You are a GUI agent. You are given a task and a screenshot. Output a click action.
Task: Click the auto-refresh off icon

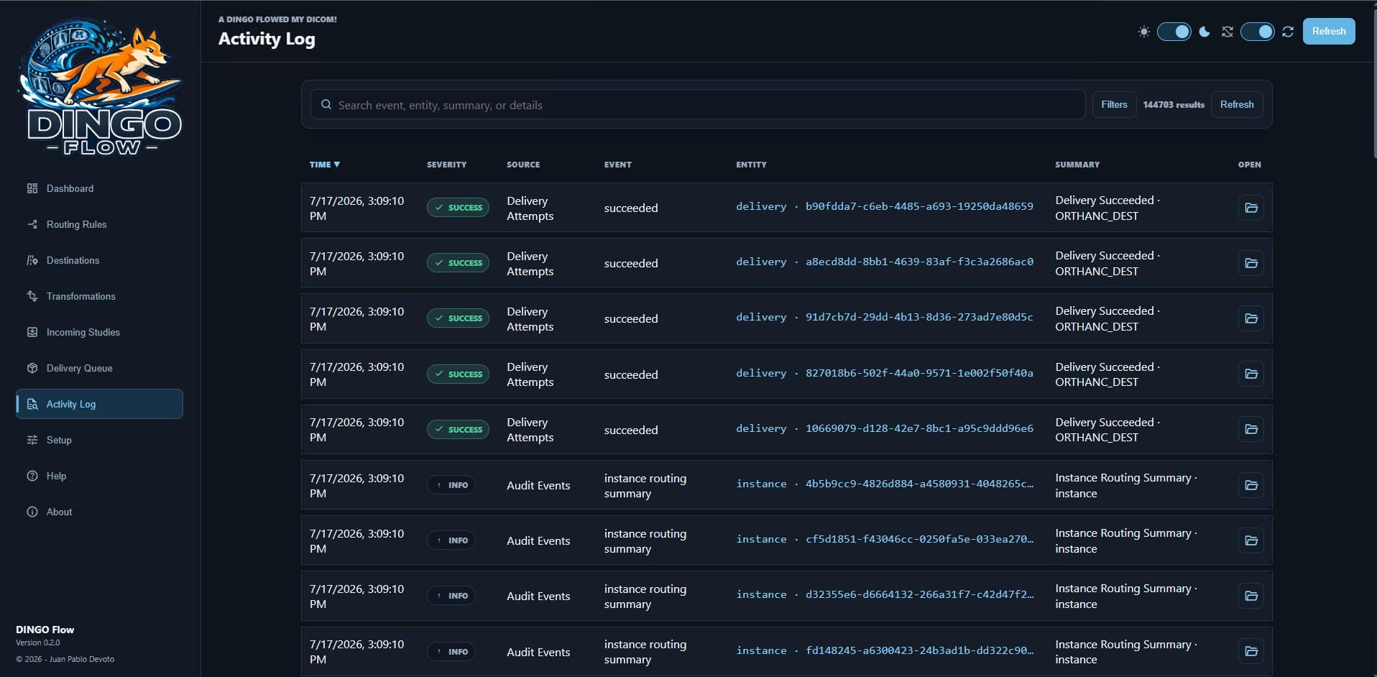click(x=1228, y=32)
